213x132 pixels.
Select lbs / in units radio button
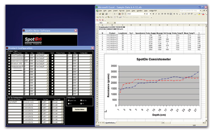tap(81, 101)
